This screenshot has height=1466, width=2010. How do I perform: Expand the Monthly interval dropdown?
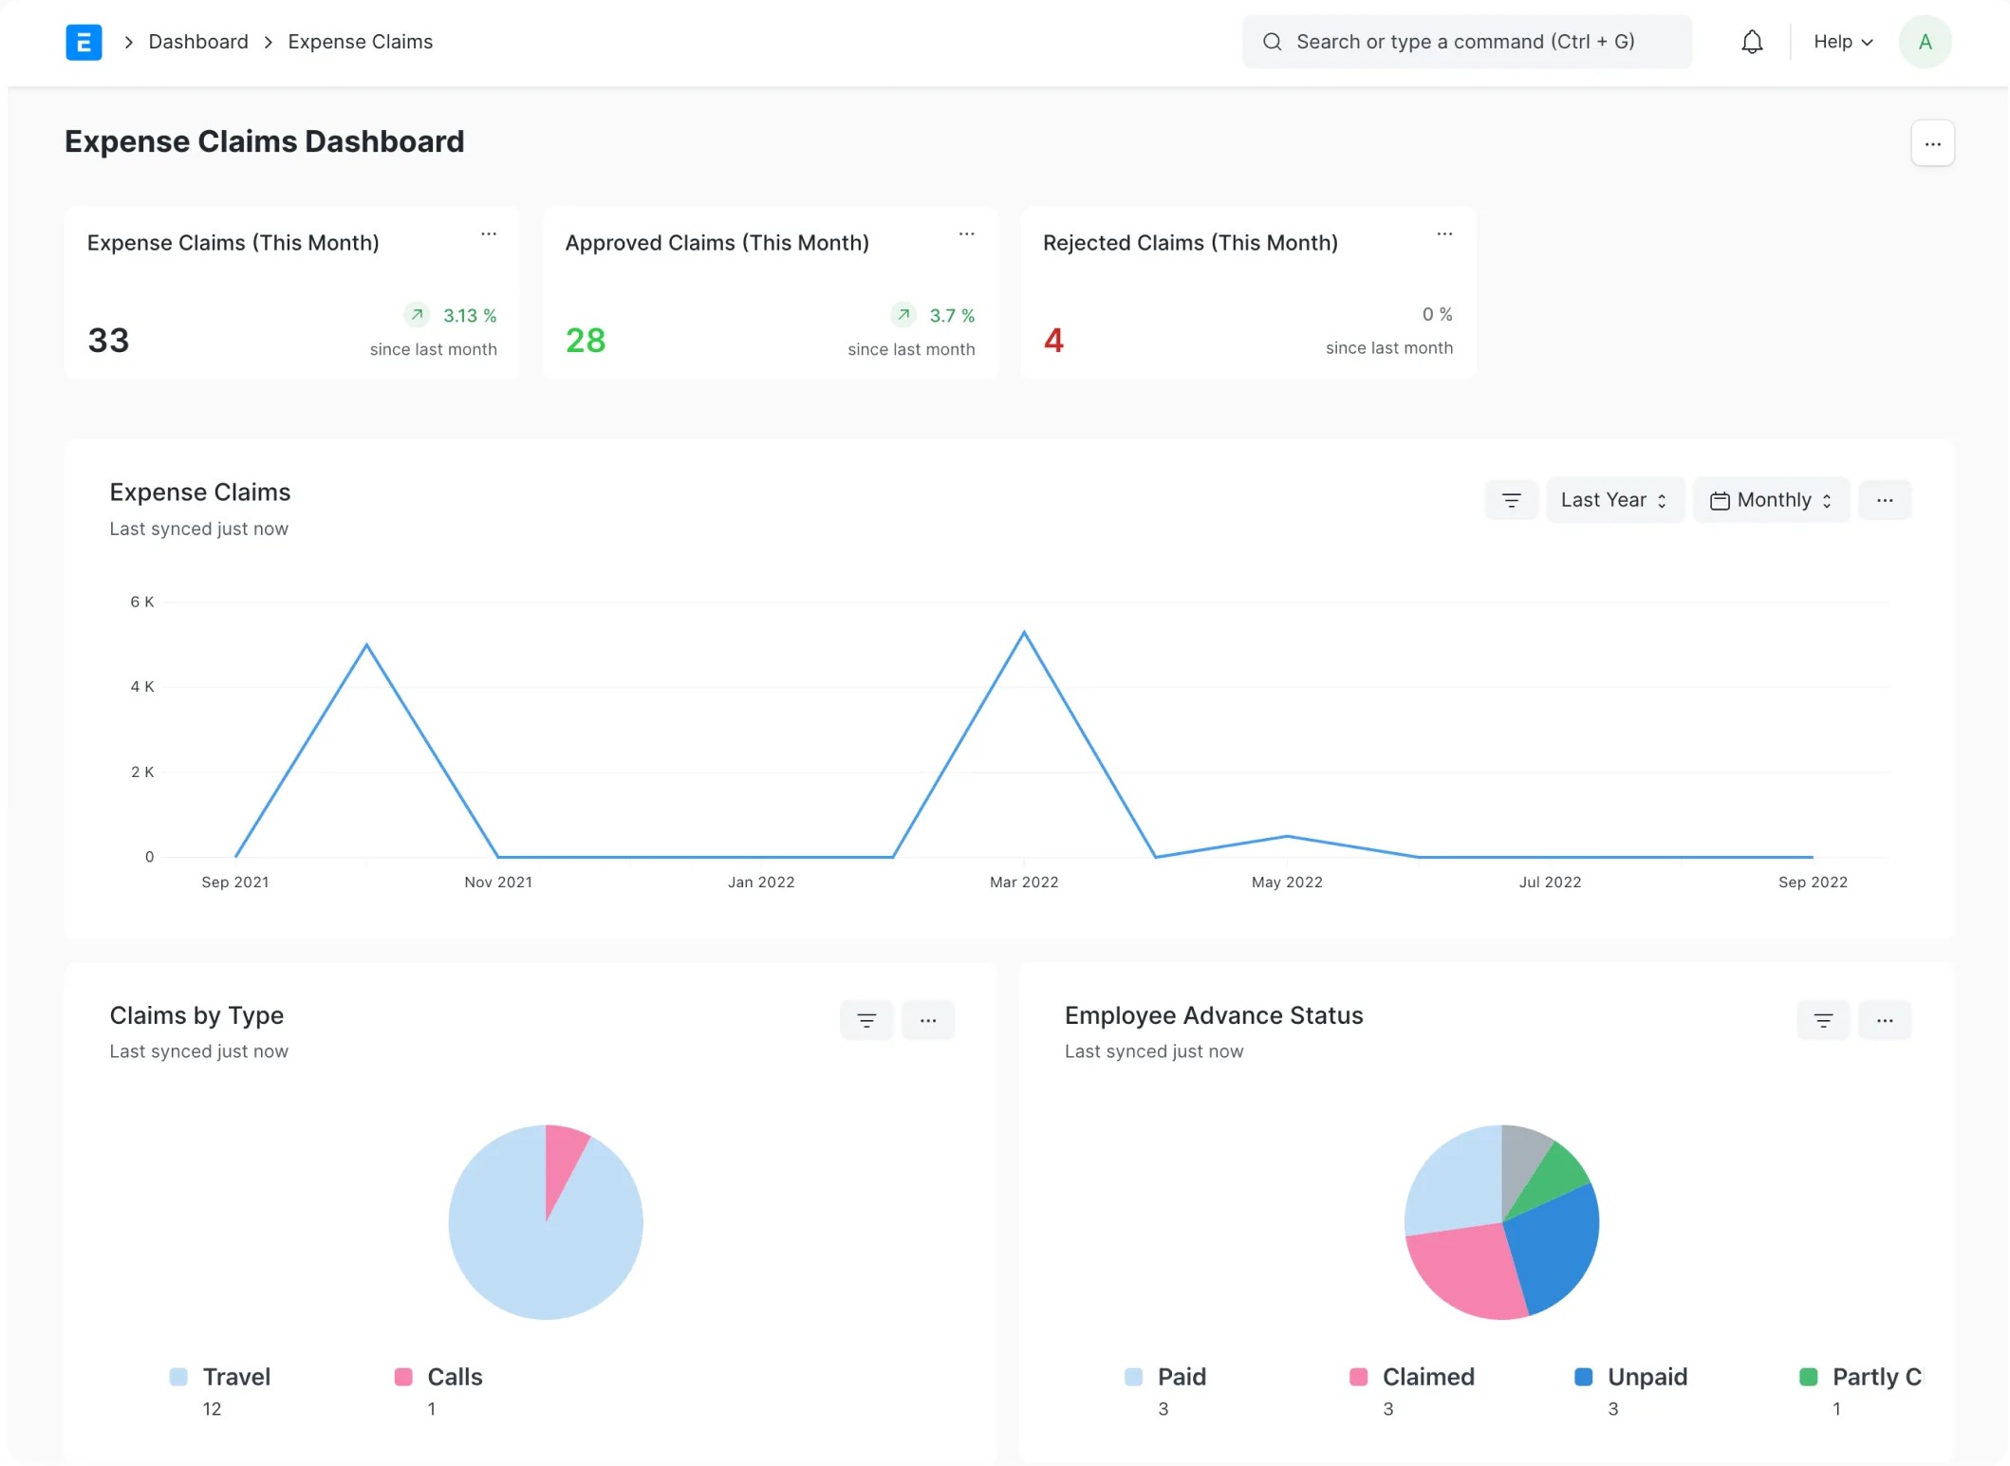click(1771, 500)
